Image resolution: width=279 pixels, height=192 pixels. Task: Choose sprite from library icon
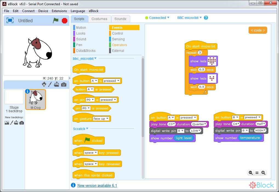tap(44, 84)
